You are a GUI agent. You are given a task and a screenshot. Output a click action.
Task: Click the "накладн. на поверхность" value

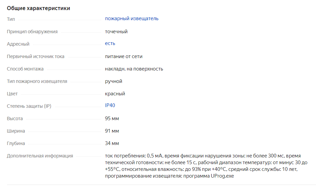134,69
